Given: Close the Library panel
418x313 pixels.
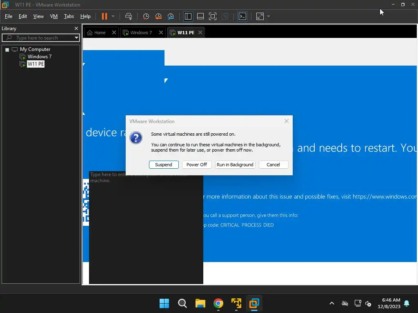Looking at the screenshot, I should click(x=76, y=29).
